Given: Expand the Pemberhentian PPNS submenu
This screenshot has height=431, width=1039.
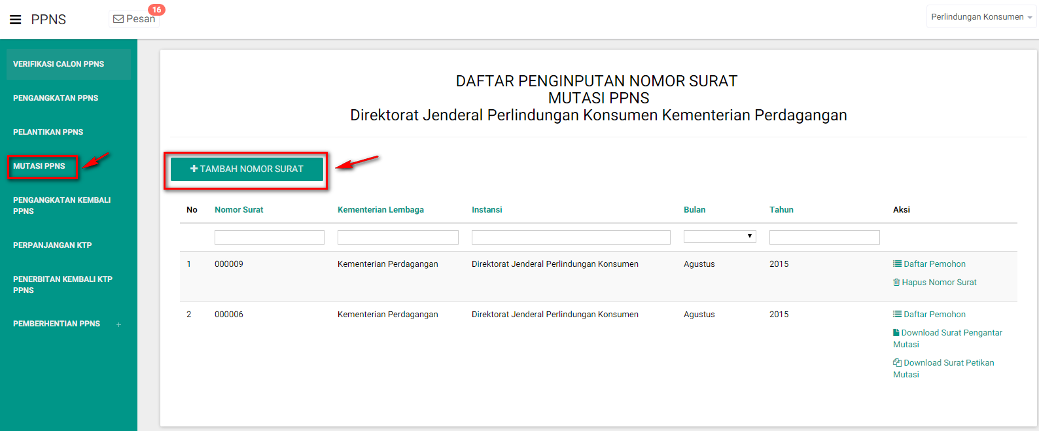Looking at the screenshot, I should 118,324.
